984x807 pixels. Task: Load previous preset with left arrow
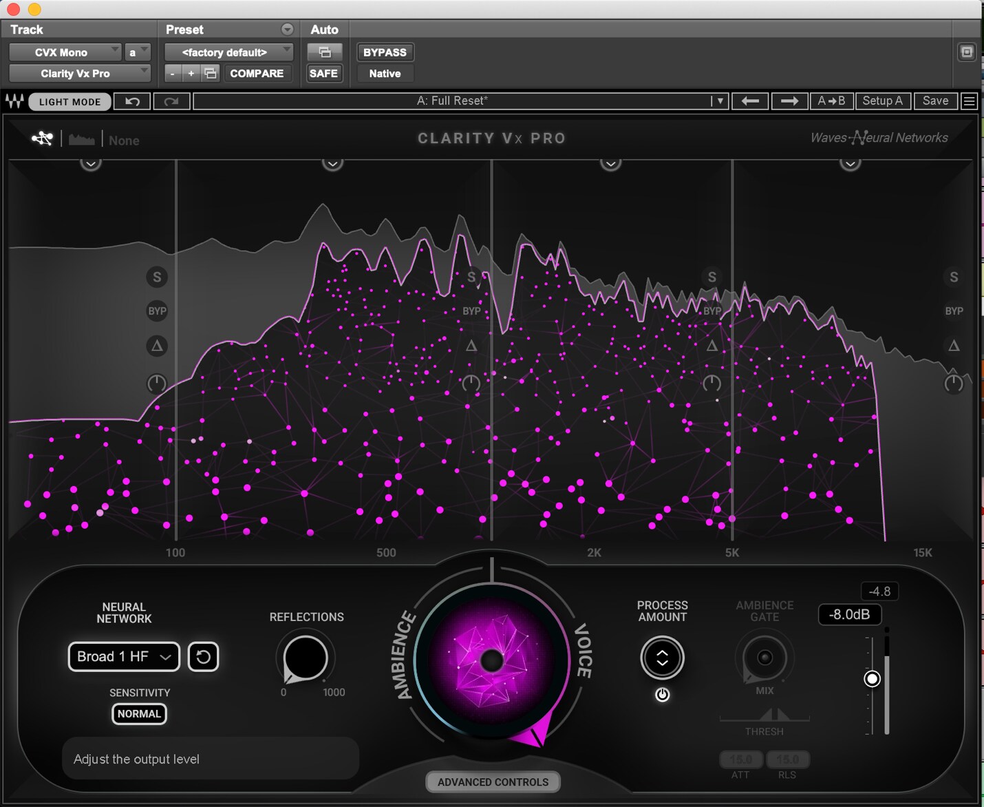tap(750, 101)
